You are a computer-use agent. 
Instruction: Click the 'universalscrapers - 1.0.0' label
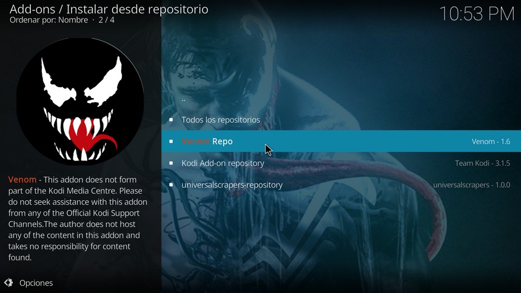click(471, 185)
